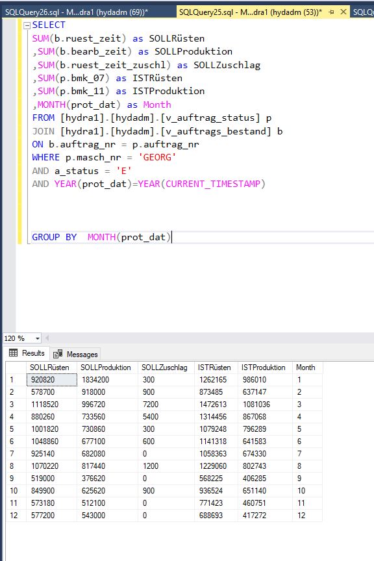Click the alias ISTProduktion in query
Screen dimensions: 374x561
[x=169, y=92]
